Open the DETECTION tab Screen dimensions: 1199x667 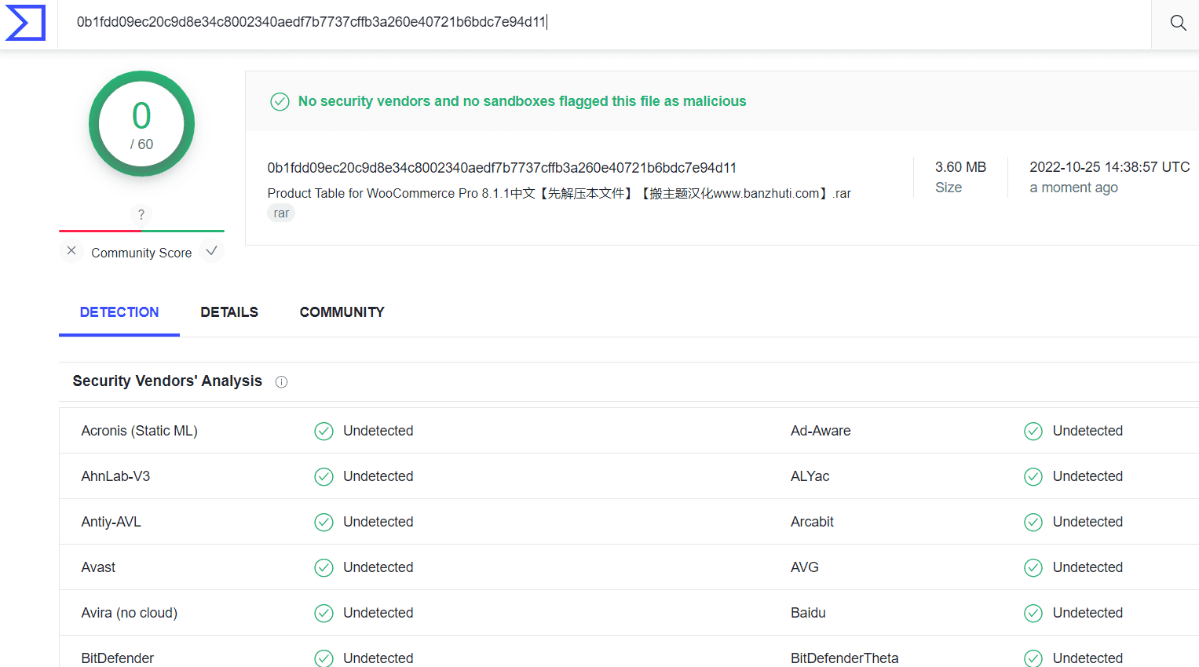tap(119, 312)
